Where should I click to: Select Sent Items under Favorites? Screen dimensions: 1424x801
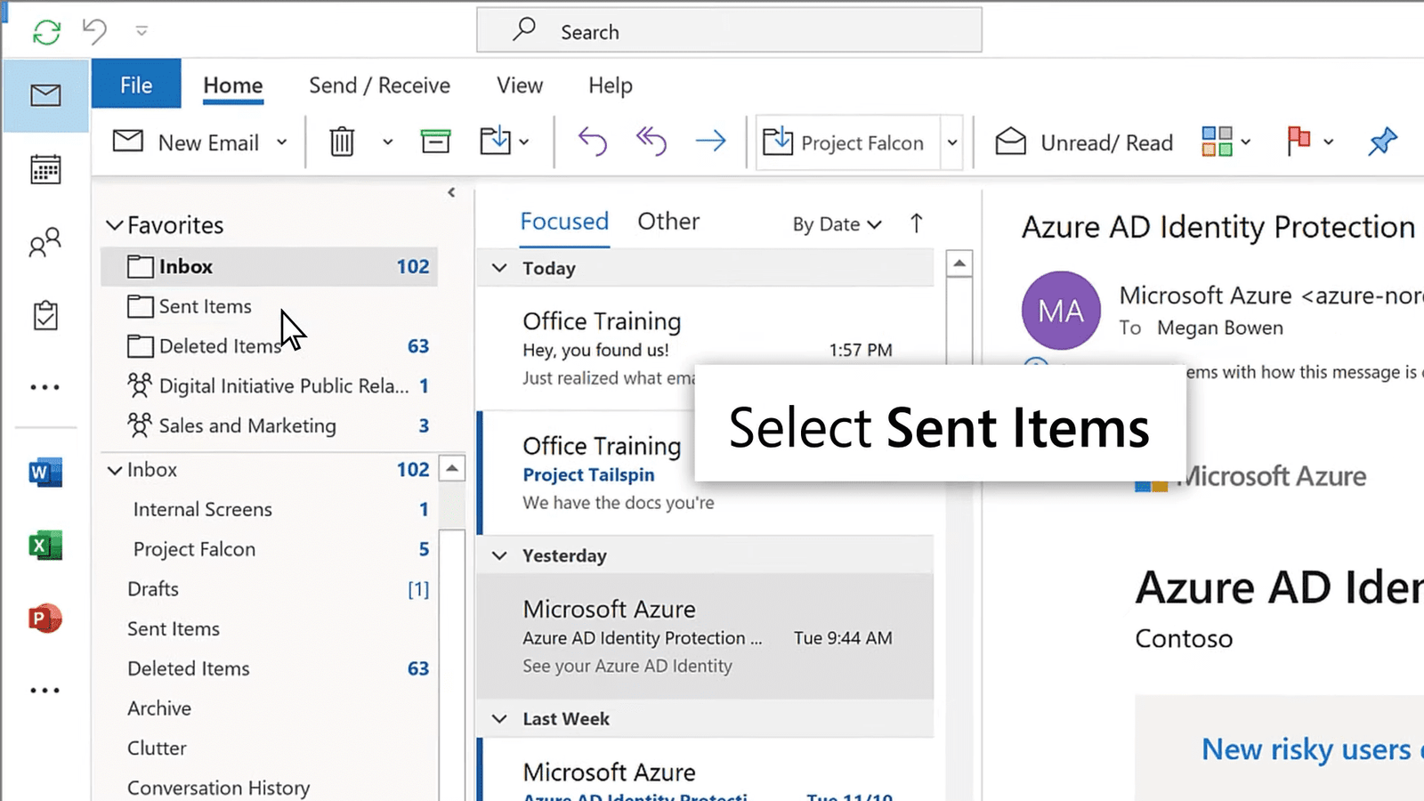[x=270, y=306]
